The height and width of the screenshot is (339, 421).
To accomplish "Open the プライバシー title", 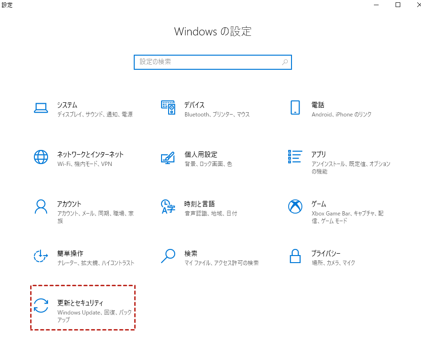I will tap(326, 253).
